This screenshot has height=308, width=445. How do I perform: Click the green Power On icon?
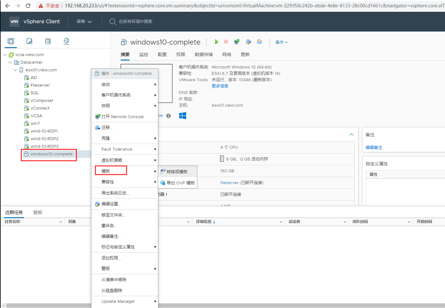point(216,42)
